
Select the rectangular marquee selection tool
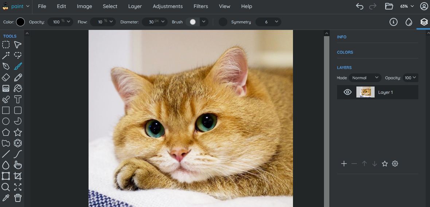[x=6, y=45]
